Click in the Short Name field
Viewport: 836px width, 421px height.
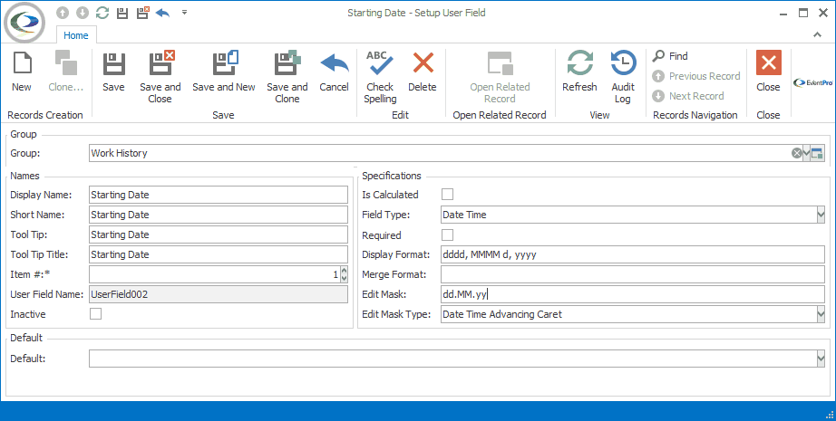coord(218,215)
